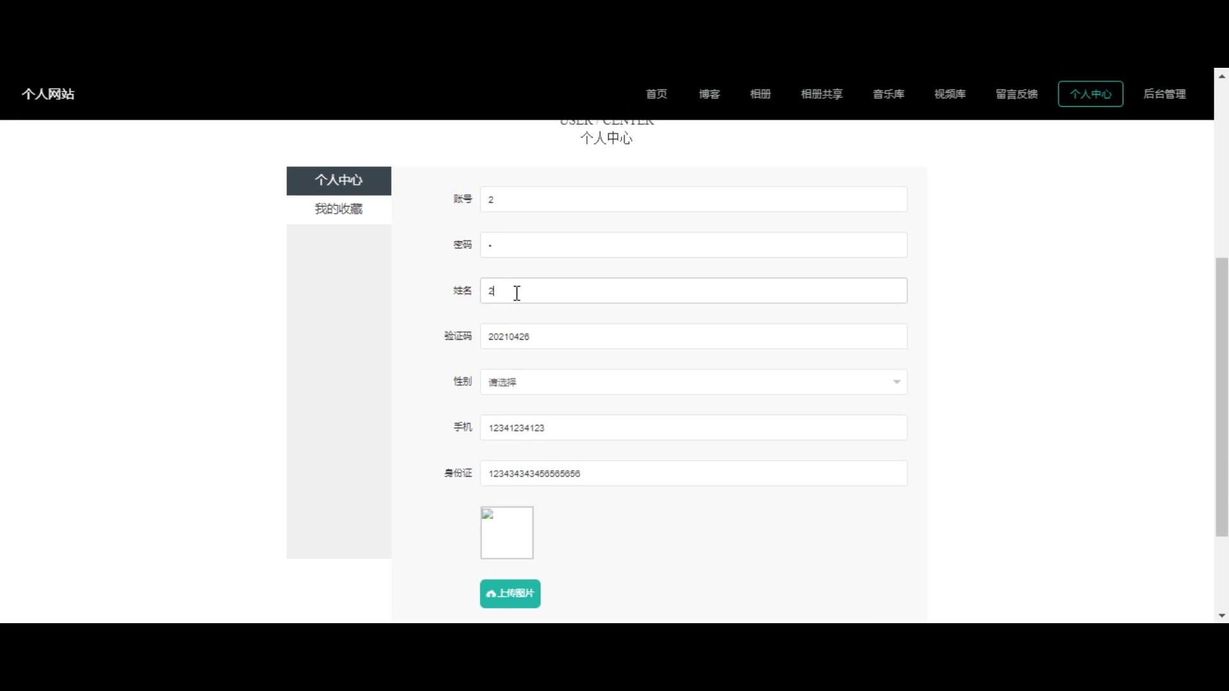Click the highlighted 个人中心 nav button
Screen dimensions: 1229x691
pos(1090,94)
